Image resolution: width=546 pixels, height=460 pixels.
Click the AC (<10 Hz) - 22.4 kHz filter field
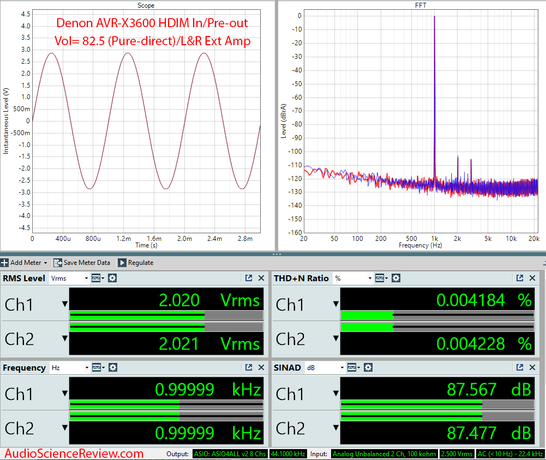pyautogui.click(x=510, y=454)
